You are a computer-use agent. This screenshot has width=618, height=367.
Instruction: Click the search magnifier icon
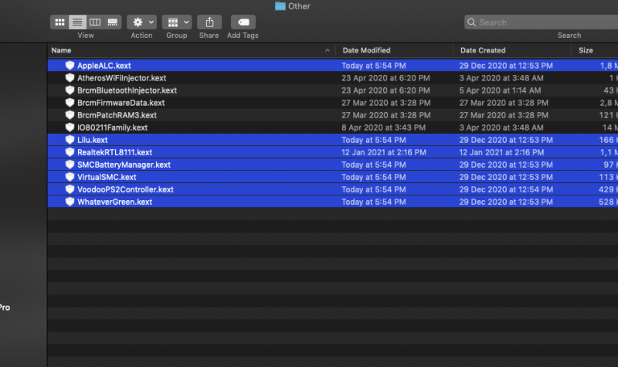coord(471,22)
